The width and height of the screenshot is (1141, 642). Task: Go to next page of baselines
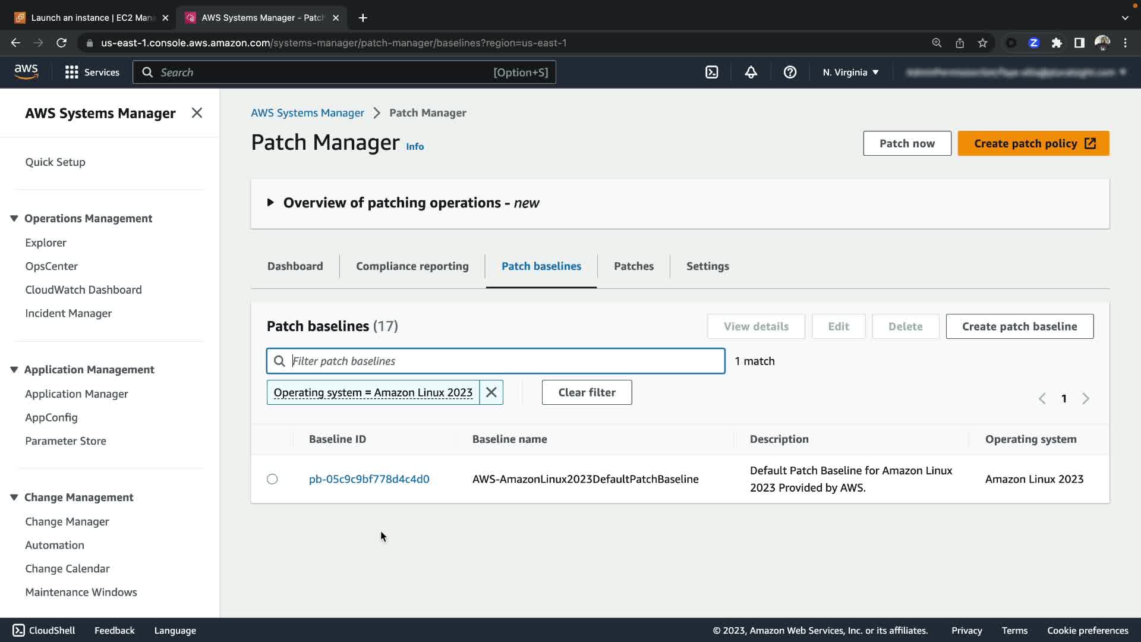pos(1085,398)
